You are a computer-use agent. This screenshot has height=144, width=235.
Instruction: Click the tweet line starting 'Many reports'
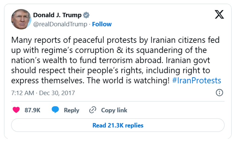tap(115, 40)
